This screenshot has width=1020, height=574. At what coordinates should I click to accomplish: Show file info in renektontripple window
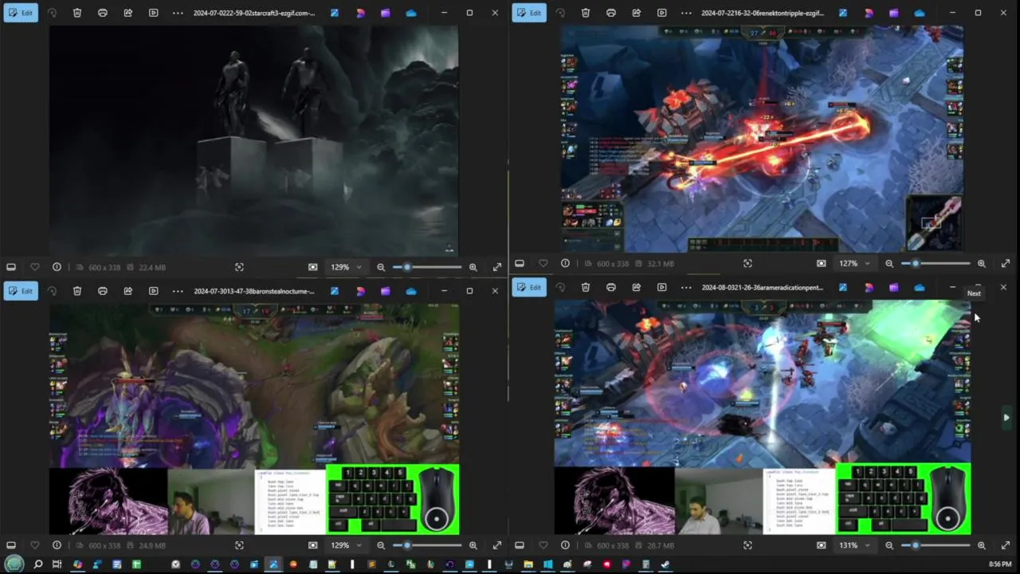click(x=565, y=263)
